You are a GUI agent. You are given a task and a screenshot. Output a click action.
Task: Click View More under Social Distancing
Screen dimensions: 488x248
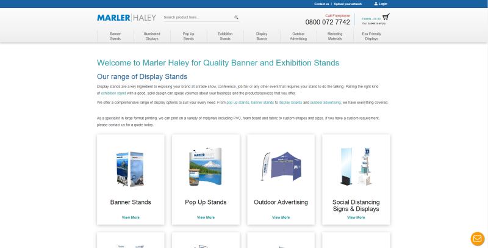pyautogui.click(x=356, y=217)
